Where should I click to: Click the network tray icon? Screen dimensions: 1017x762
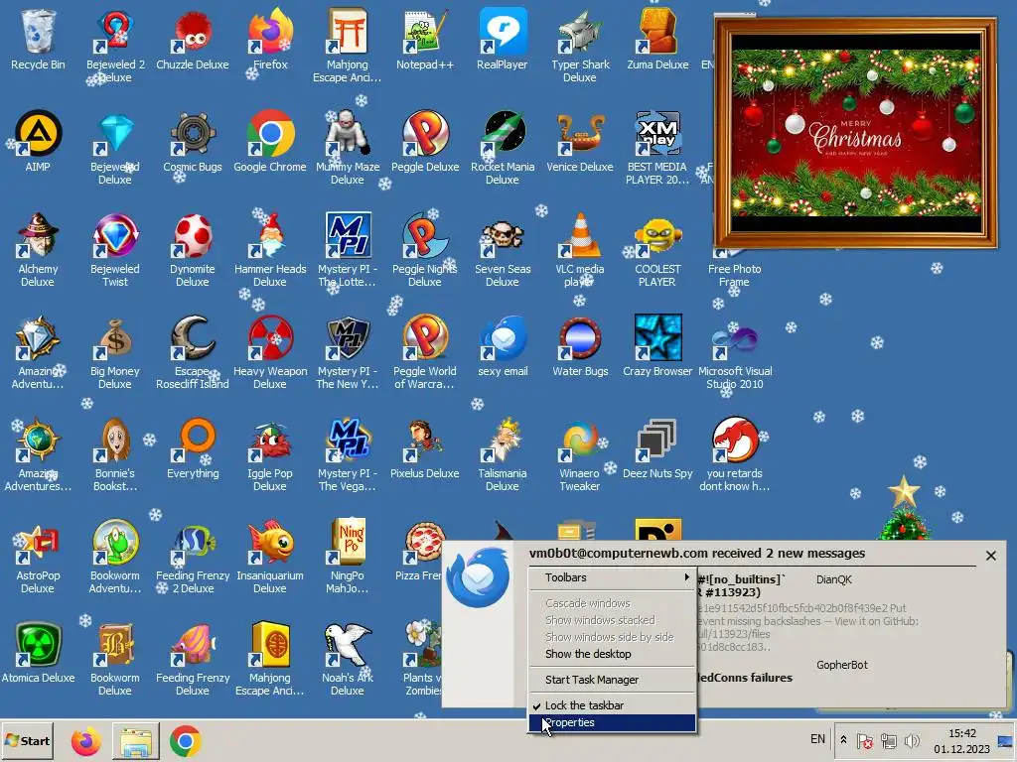tap(888, 740)
